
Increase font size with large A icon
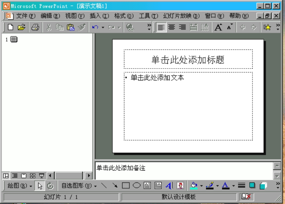218,27
